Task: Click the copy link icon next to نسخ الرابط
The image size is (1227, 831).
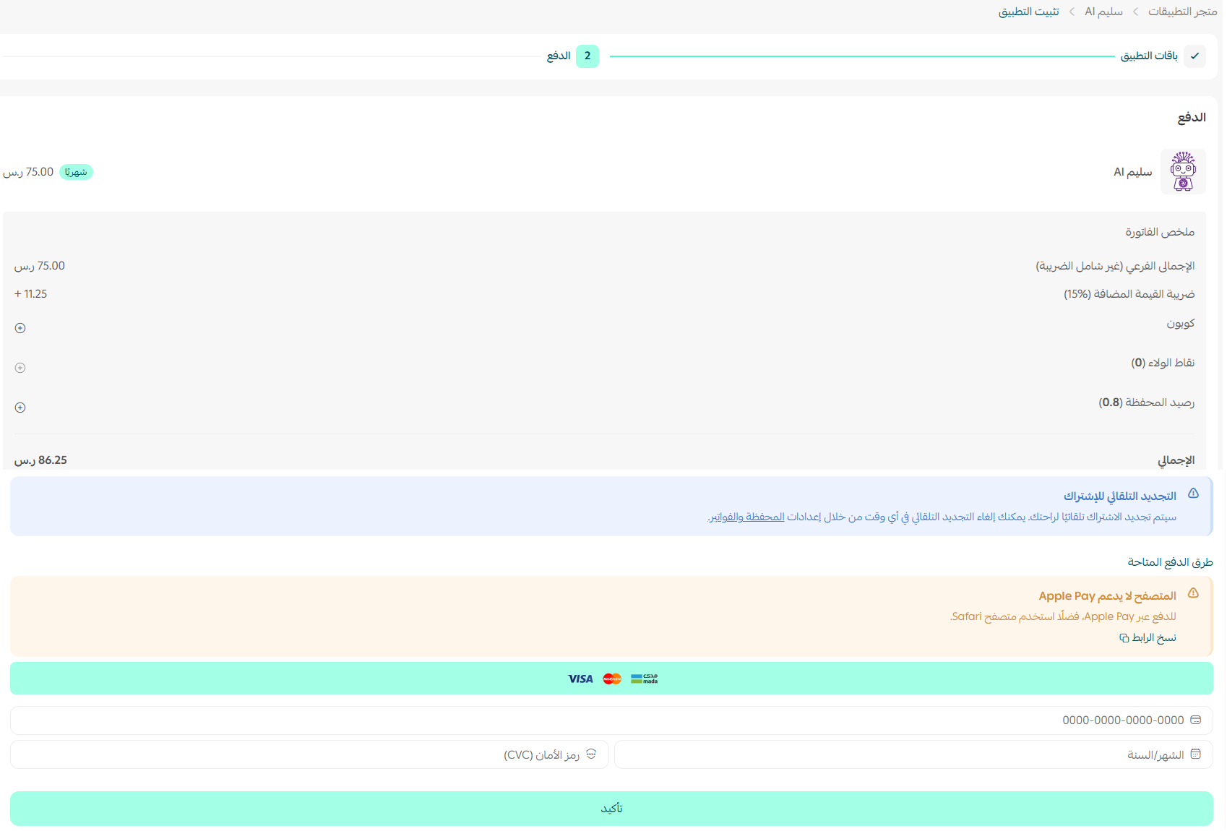Action: (x=1123, y=637)
